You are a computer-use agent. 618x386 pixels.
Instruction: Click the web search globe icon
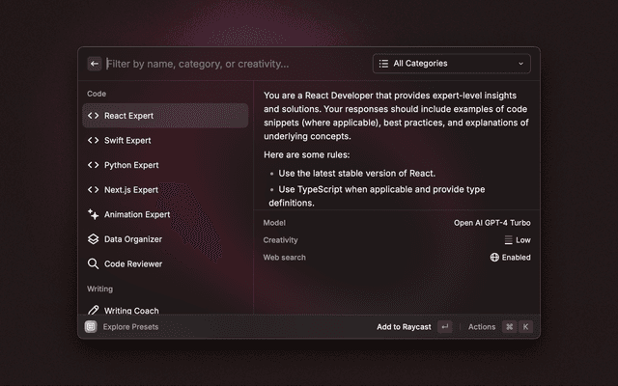click(494, 258)
